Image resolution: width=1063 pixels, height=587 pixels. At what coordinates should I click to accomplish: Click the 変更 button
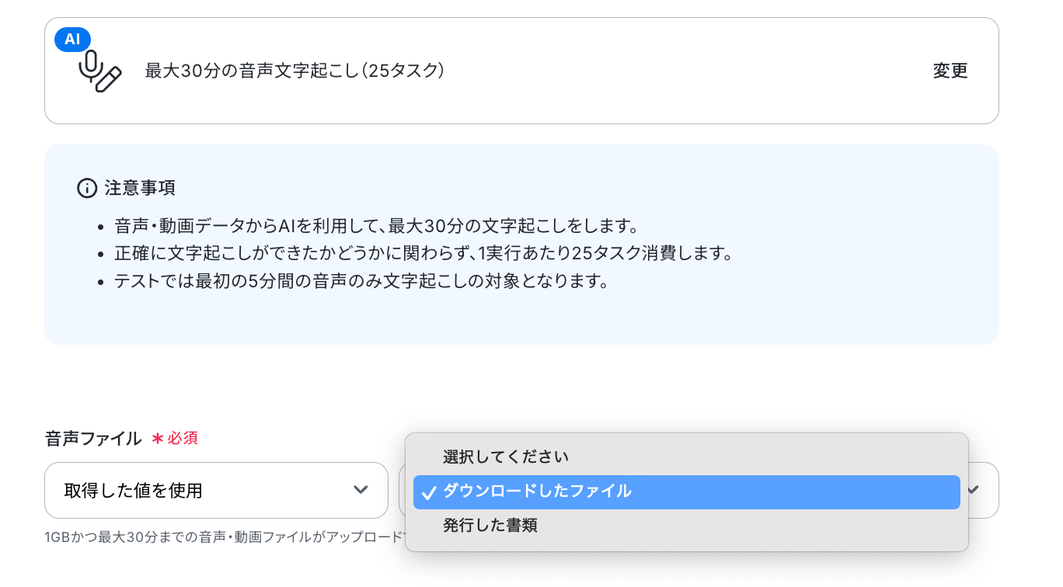(950, 71)
